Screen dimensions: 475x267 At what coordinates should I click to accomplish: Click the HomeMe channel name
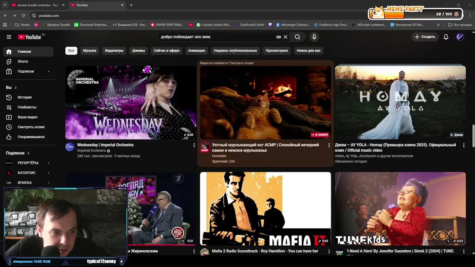(x=219, y=156)
